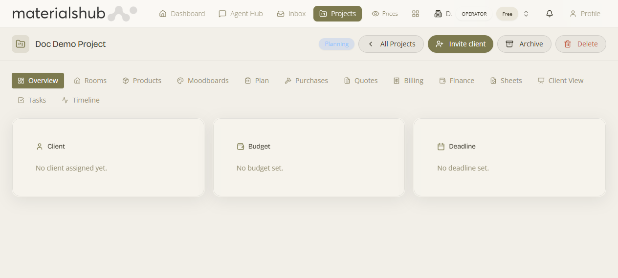
Task: Click the materialshub logo
Action: click(74, 14)
